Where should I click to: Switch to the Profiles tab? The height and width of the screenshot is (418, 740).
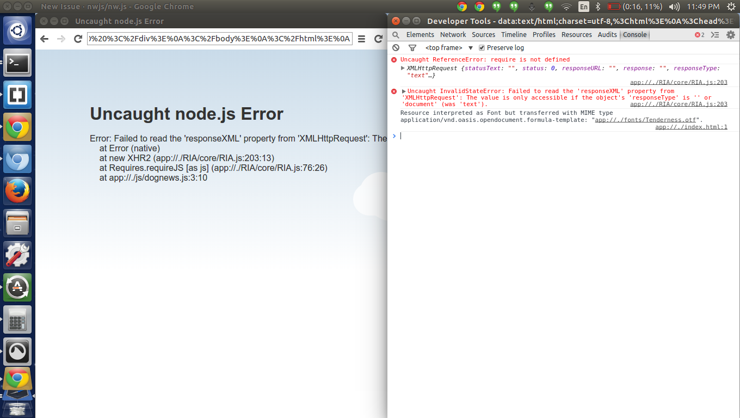point(544,35)
